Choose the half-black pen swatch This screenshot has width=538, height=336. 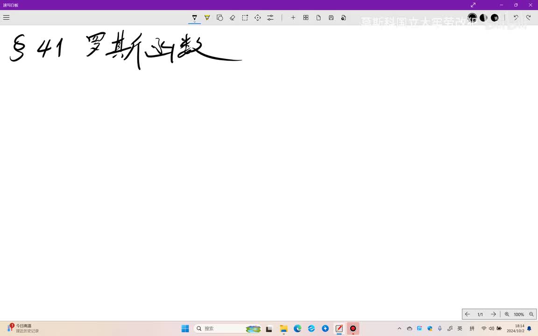(x=483, y=17)
